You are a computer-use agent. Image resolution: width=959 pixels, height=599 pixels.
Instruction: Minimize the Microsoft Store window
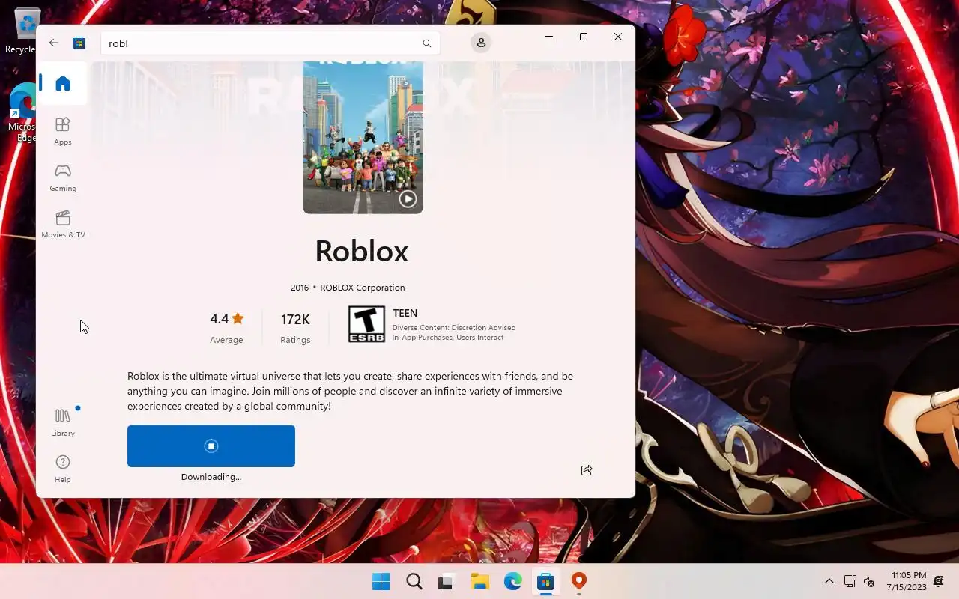(549, 37)
